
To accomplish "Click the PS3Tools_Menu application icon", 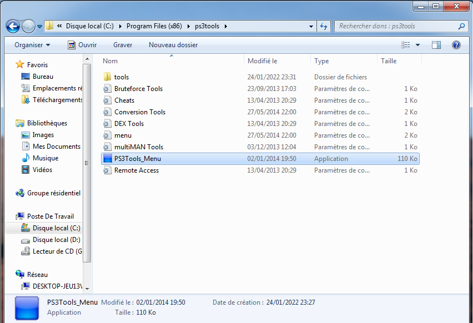I will 108,159.
